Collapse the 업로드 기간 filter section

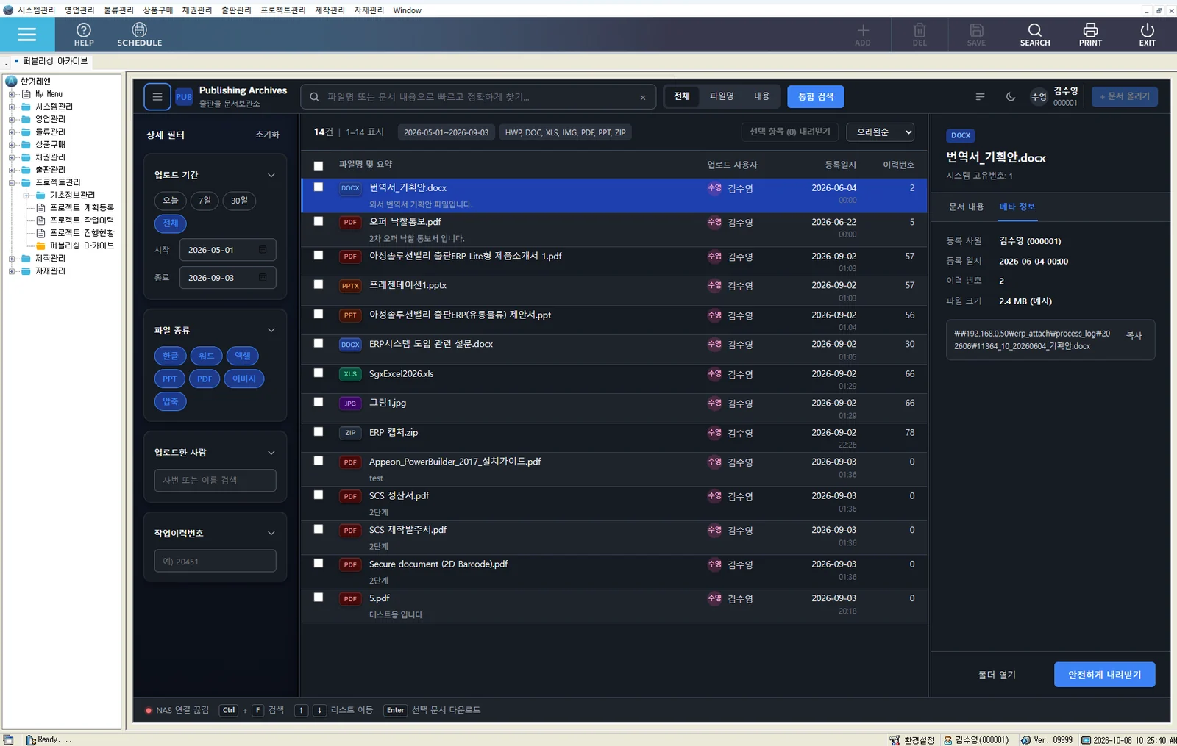(271, 175)
